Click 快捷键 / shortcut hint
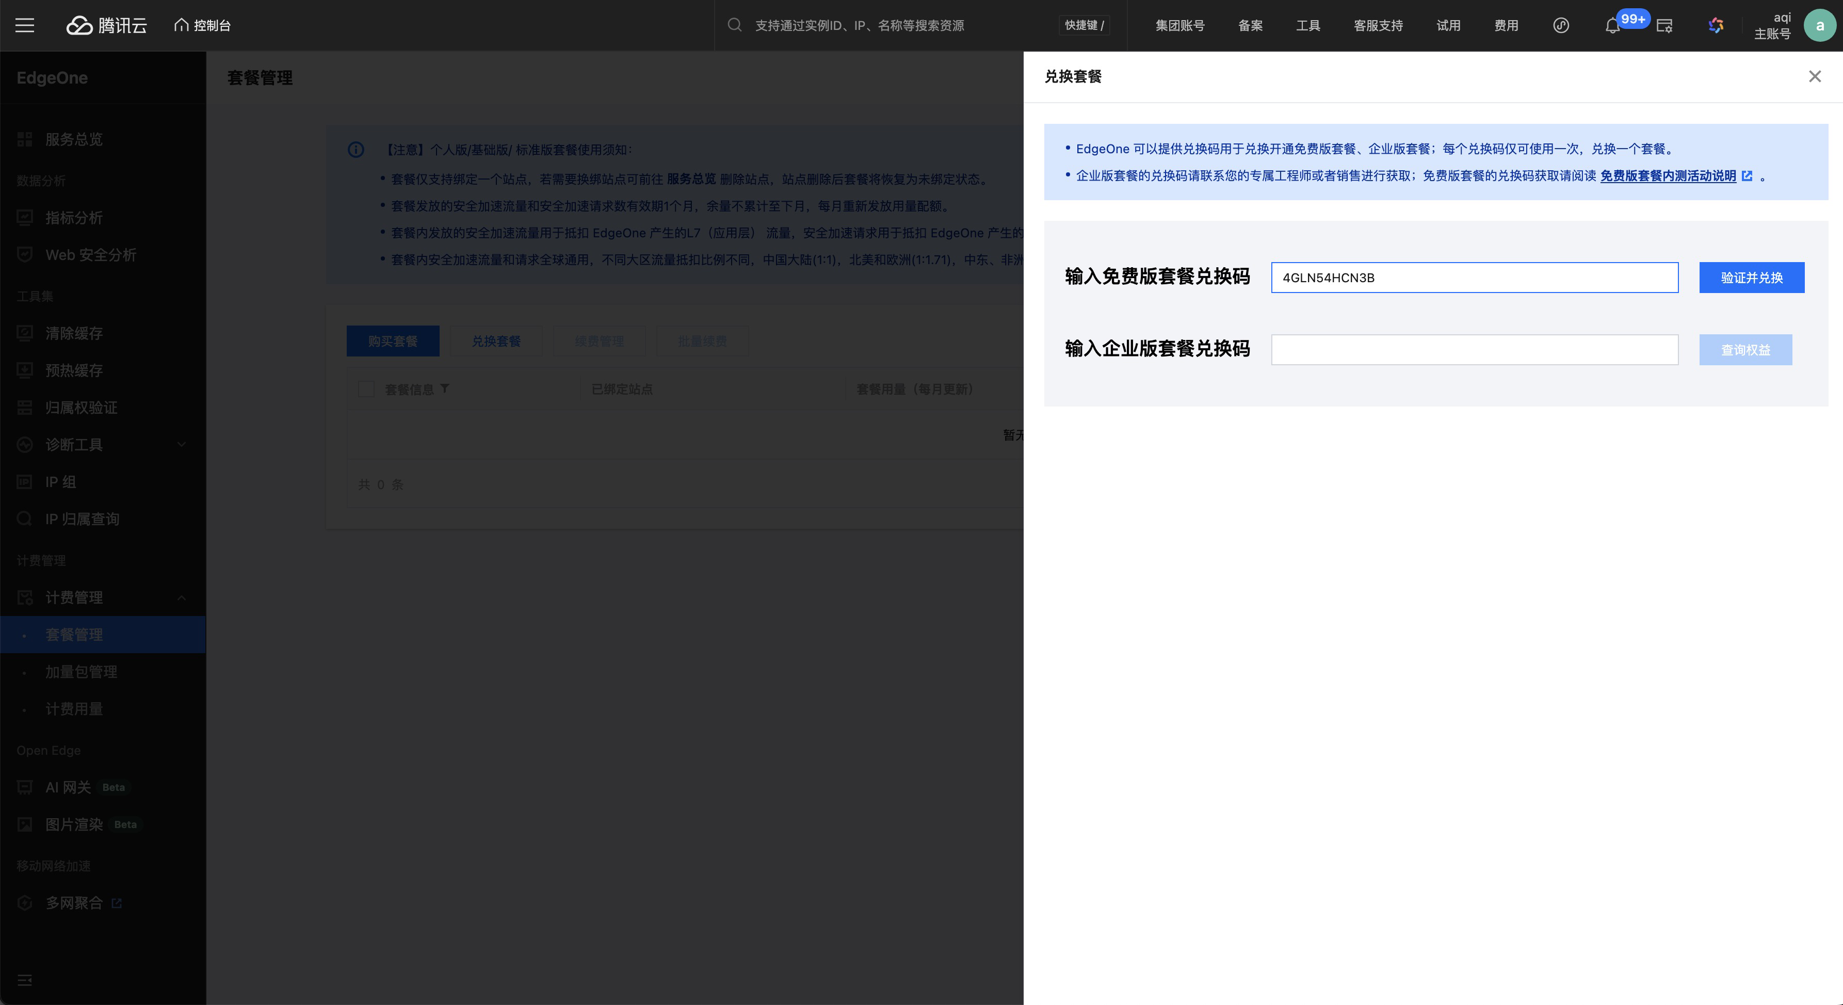 [x=1084, y=25]
